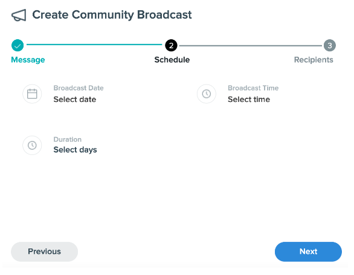Continue with the Next button
Viewport: 354px width, 275px height.
[x=308, y=251]
